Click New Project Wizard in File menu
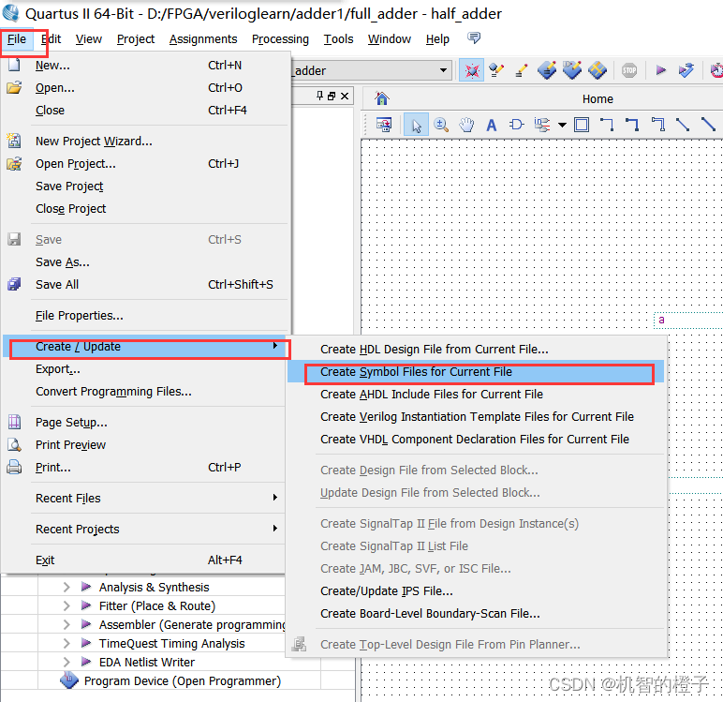Screen dimensions: 723x702 tap(146, 142)
